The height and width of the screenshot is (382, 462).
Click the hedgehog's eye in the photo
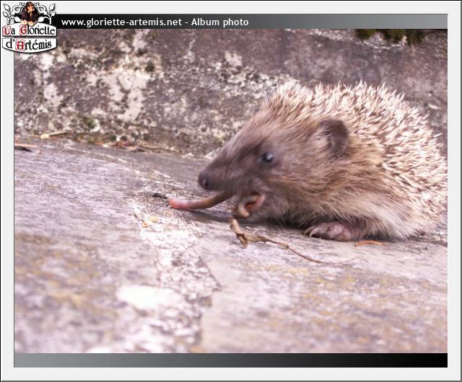click(268, 157)
